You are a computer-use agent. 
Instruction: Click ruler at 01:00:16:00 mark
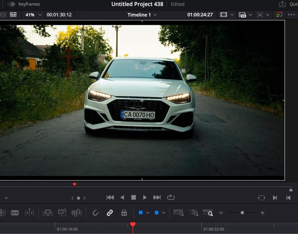[67, 229]
